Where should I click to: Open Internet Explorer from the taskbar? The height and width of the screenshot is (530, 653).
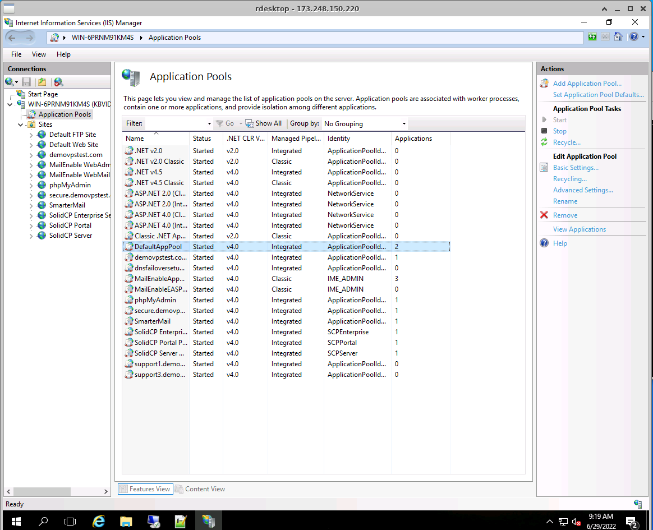99,520
